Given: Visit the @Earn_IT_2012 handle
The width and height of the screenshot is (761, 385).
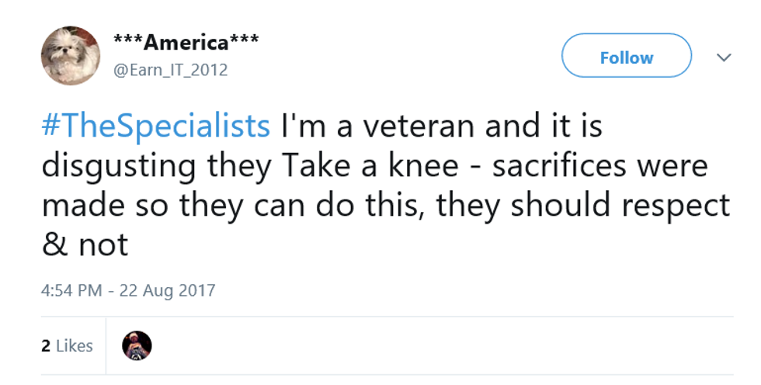Looking at the screenshot, I should 171,70.
